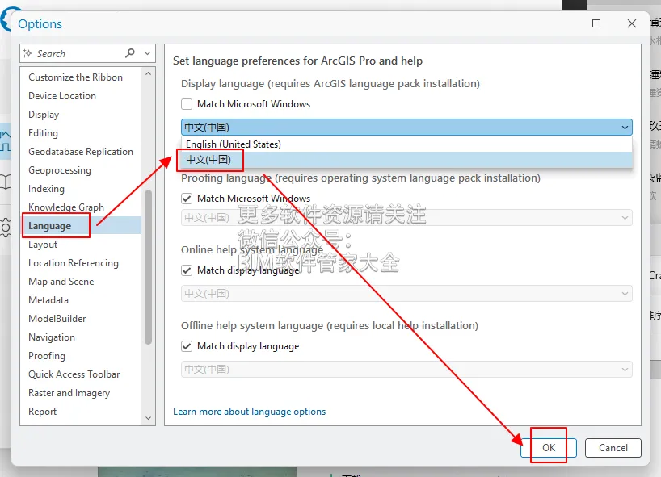The image size is (661, 477).
Task: Click the options list scroll-down arrow
Action: click(148, 418)
